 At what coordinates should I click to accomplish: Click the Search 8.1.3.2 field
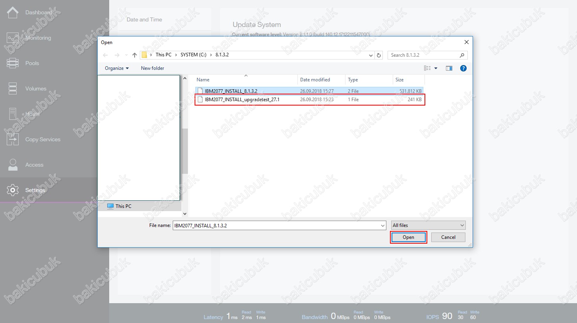coord(423,55)
